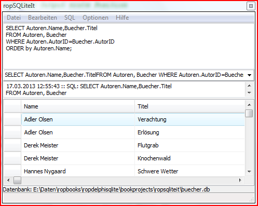Select the Derek Meister Flutgrab row
The image size is (258, 206).
[x=133, y=145]
